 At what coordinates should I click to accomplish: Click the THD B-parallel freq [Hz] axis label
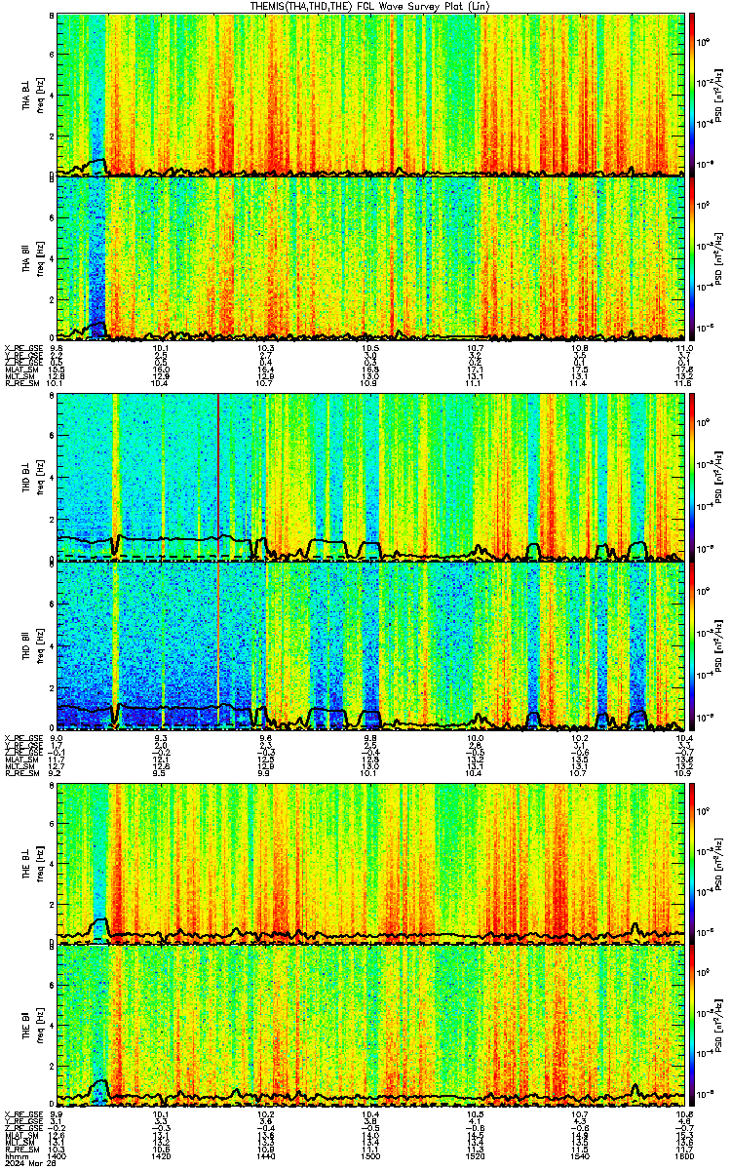coord(39,645)
